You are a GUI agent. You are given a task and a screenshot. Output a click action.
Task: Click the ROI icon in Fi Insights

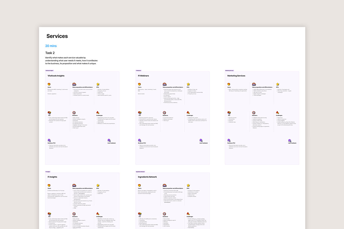(x=49, y=214)
